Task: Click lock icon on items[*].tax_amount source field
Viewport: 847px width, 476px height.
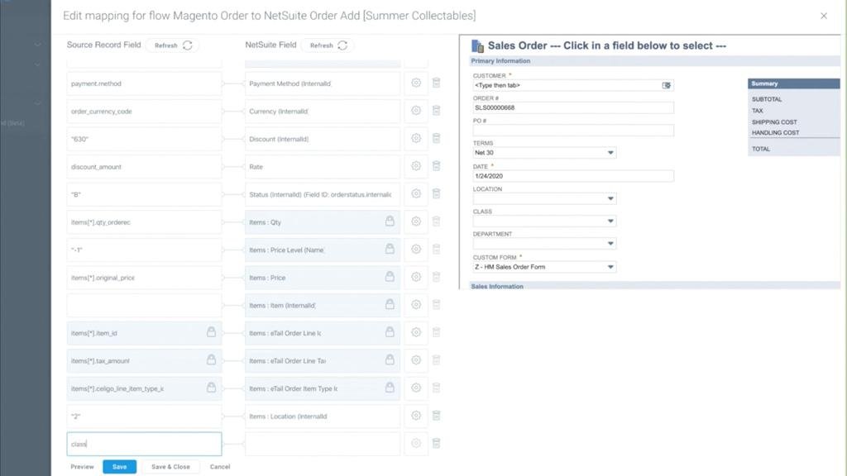Action: [211, 360]
